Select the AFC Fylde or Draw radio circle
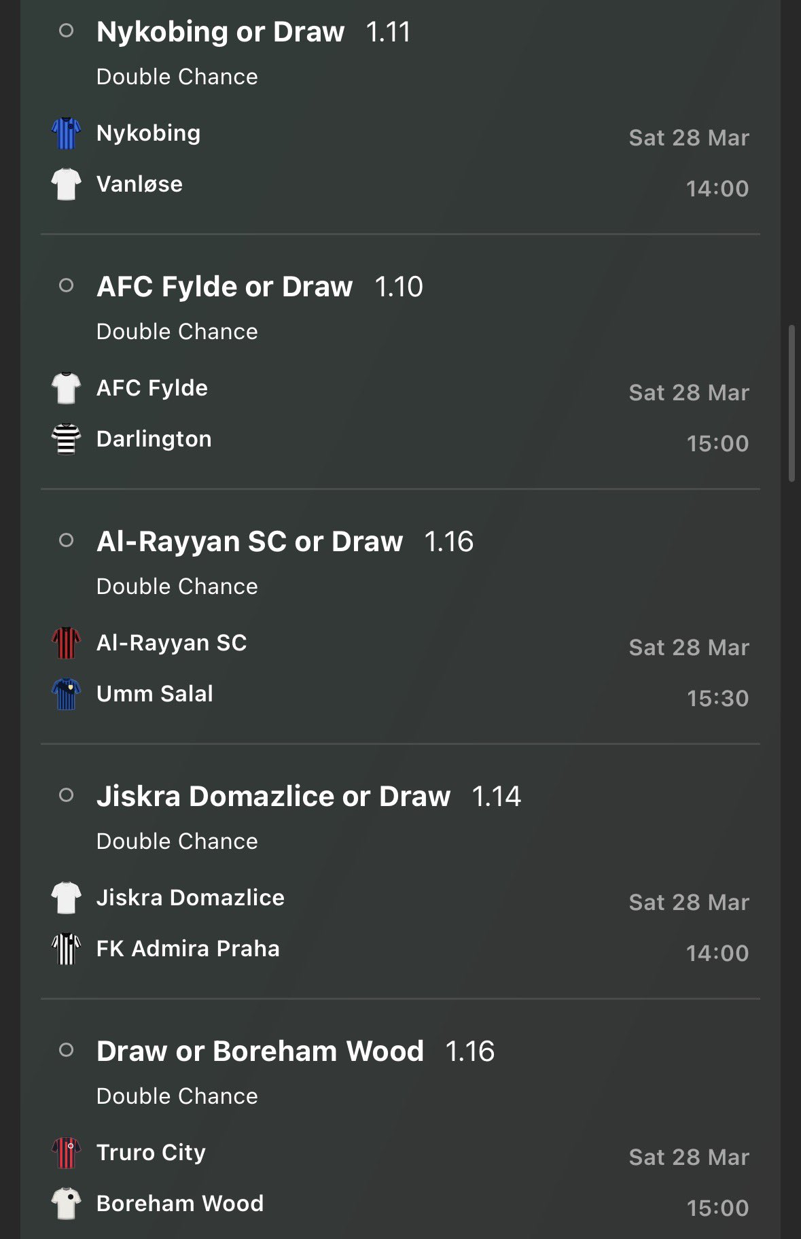The width and height of the screenshot is (801, 1239). click(67, 285)
